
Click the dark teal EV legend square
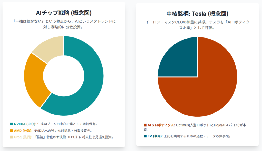pos(145,136)
